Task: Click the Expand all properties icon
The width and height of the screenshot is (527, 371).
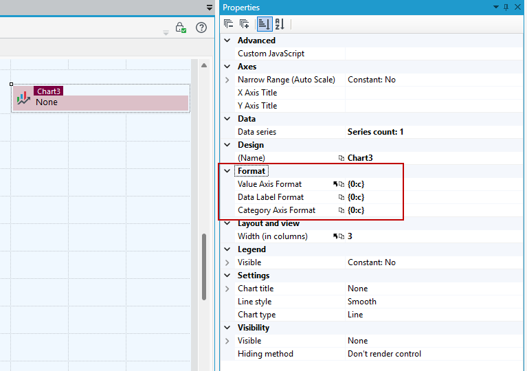Action: (245, 24)
